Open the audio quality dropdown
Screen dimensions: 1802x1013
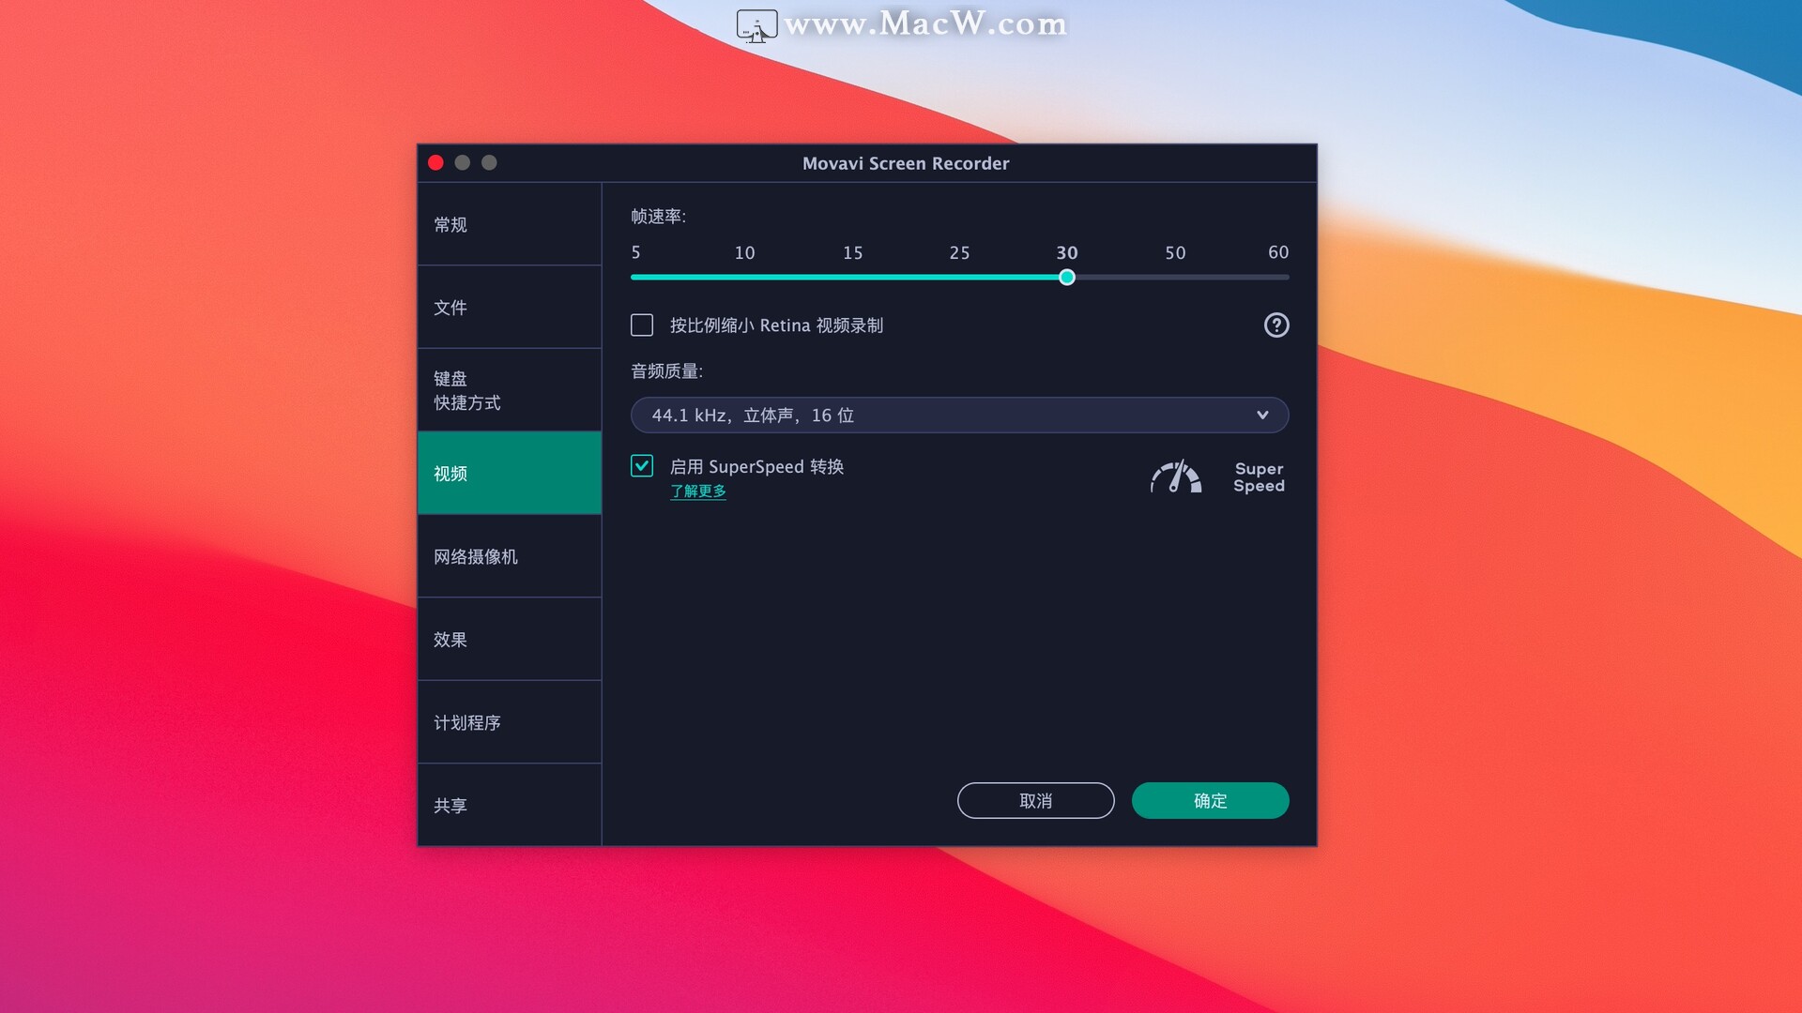point(959,415)
